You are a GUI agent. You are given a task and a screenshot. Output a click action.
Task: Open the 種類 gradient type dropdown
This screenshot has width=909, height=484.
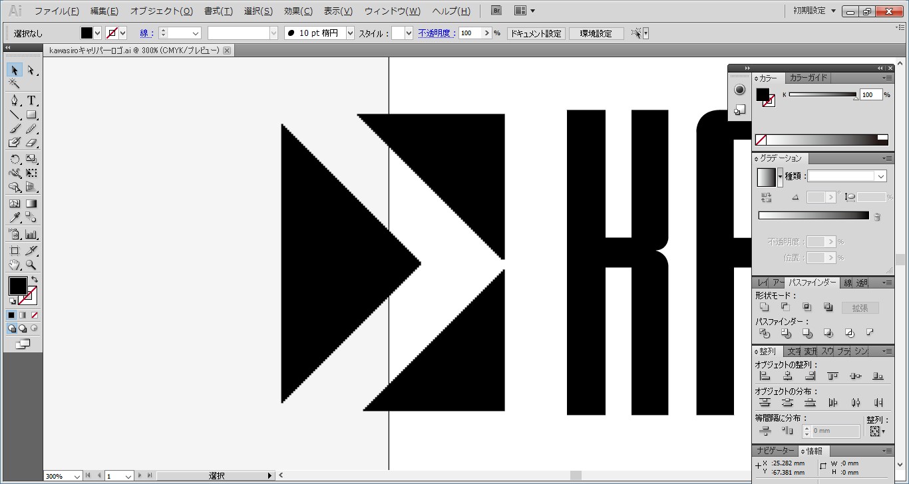click(880, 176)
